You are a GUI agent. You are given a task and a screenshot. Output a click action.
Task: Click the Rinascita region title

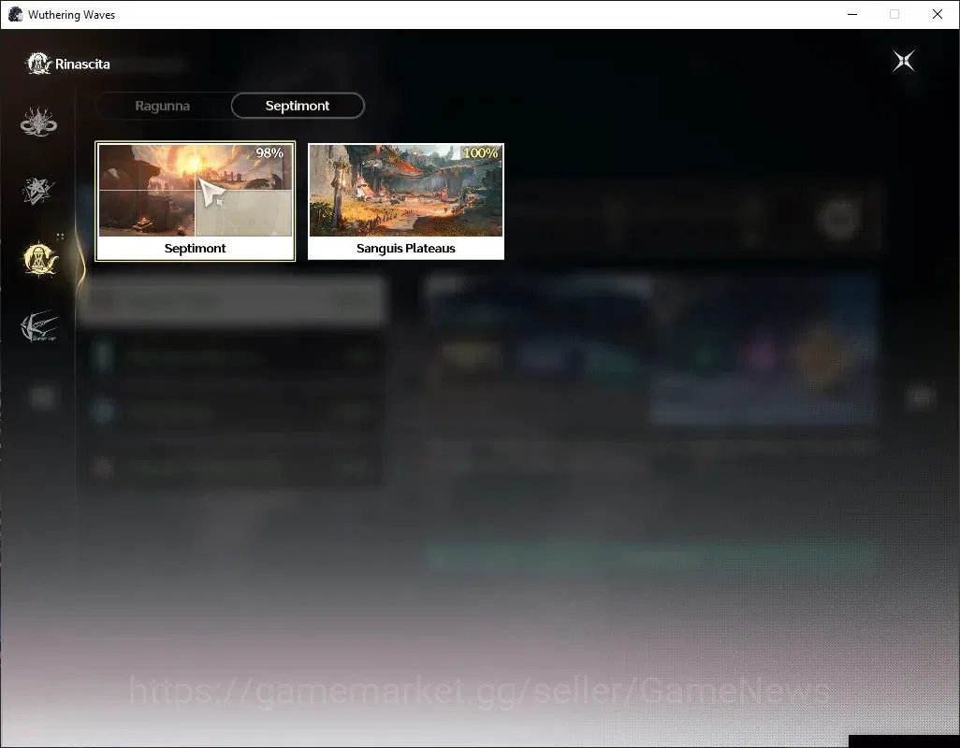82,65
